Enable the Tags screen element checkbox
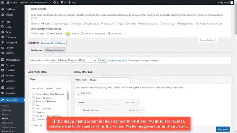The image size is (237, 133). (x=117, y=24)
